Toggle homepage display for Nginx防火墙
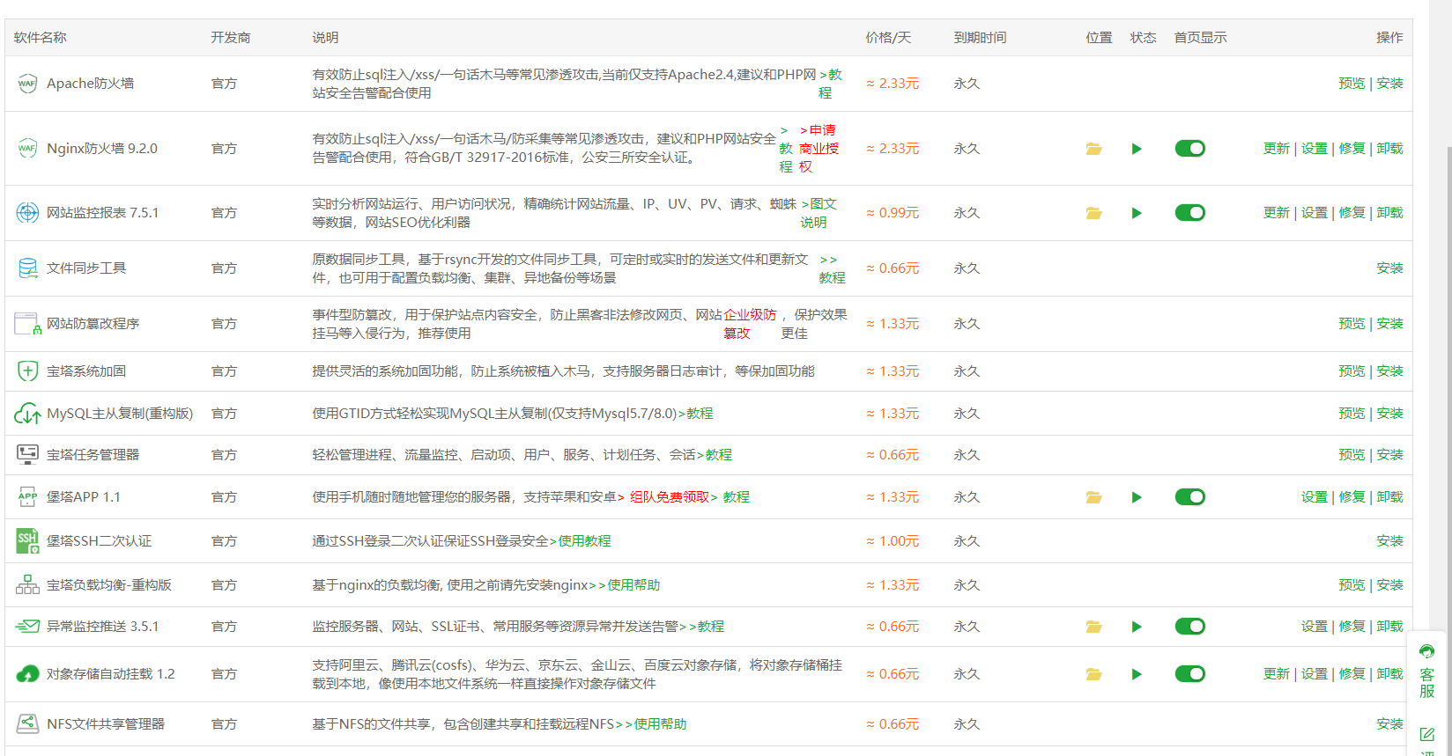 (1189, 149)
